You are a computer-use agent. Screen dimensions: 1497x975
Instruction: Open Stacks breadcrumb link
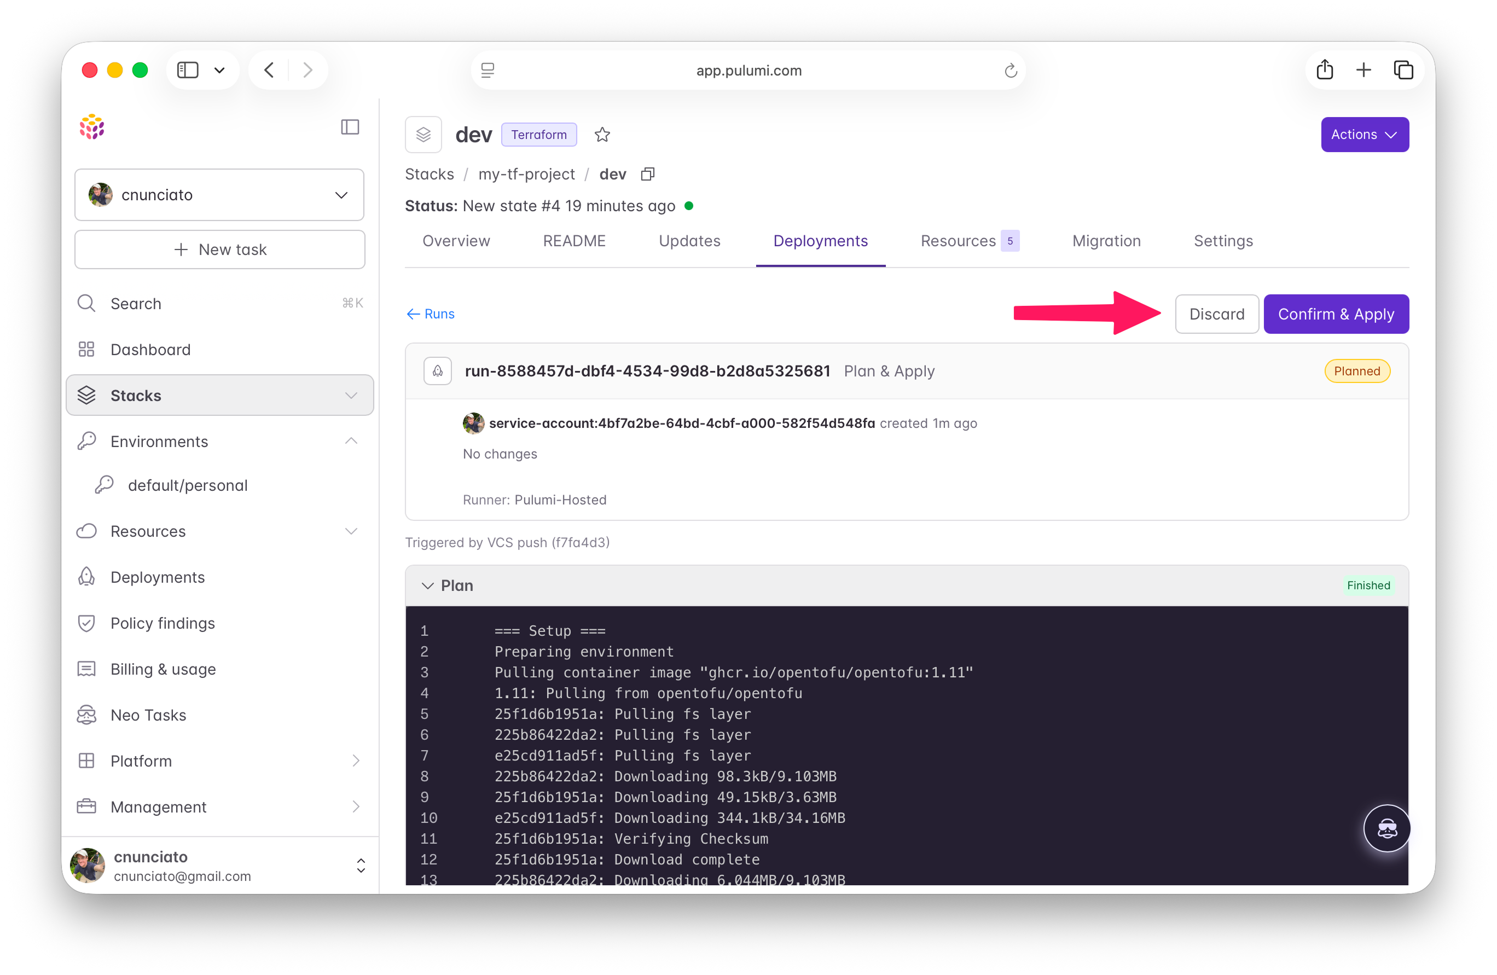(x=430, y=174)
